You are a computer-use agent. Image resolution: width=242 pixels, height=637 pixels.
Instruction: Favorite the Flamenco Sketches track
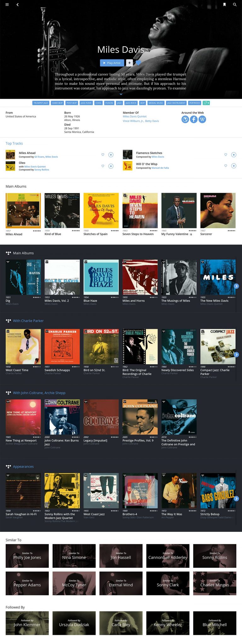coord(226,155)
